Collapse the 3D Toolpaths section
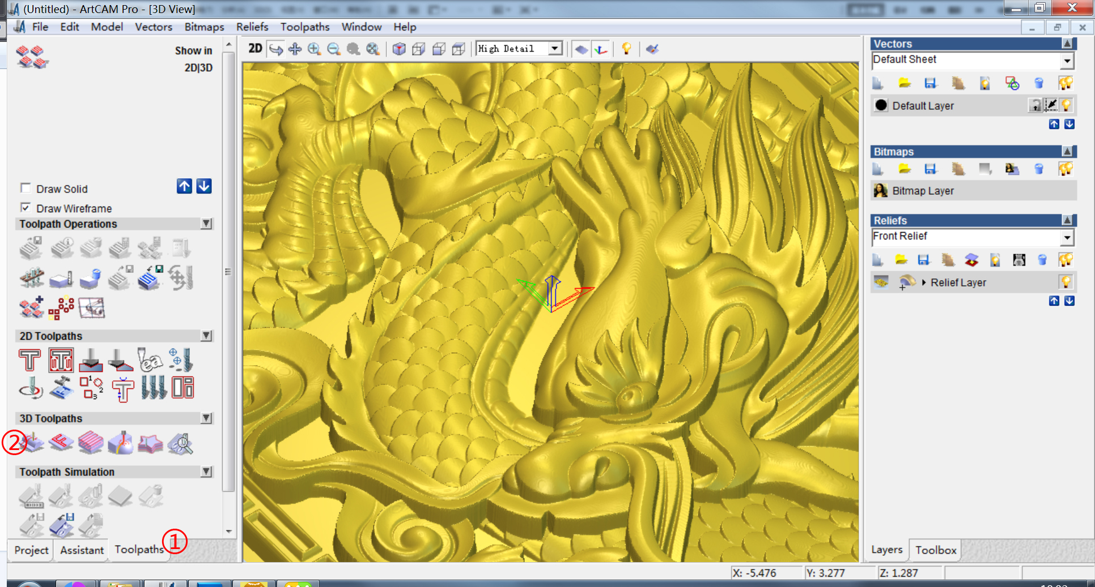The height and width of the screenshot is (587, 1095). coord(206,418)
